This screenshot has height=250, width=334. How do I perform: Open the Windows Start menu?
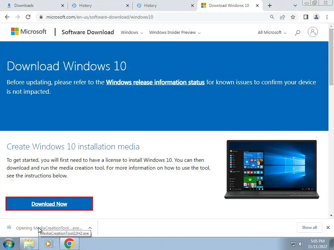(x=8, y=243)
